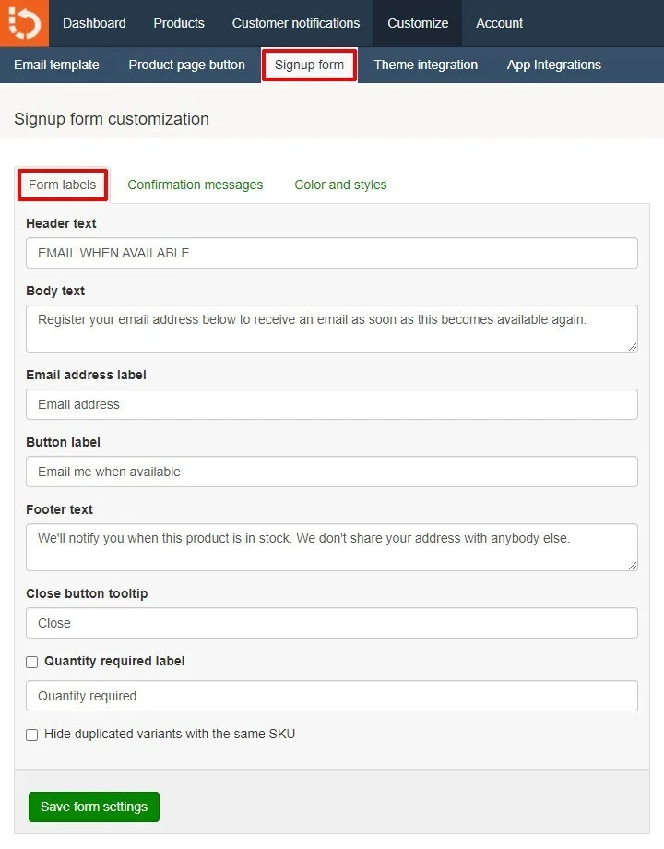
Task: Click the orange app logo icon
Action: click(x=24, y=23)
